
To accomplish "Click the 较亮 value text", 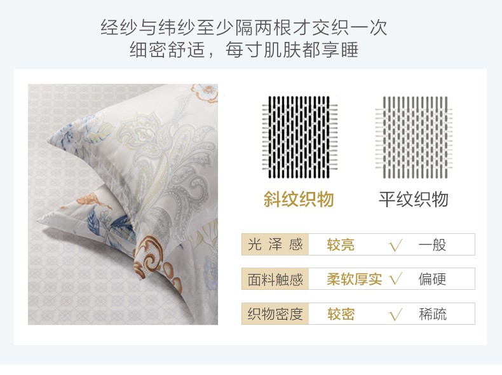I will [x=341, y=245].
